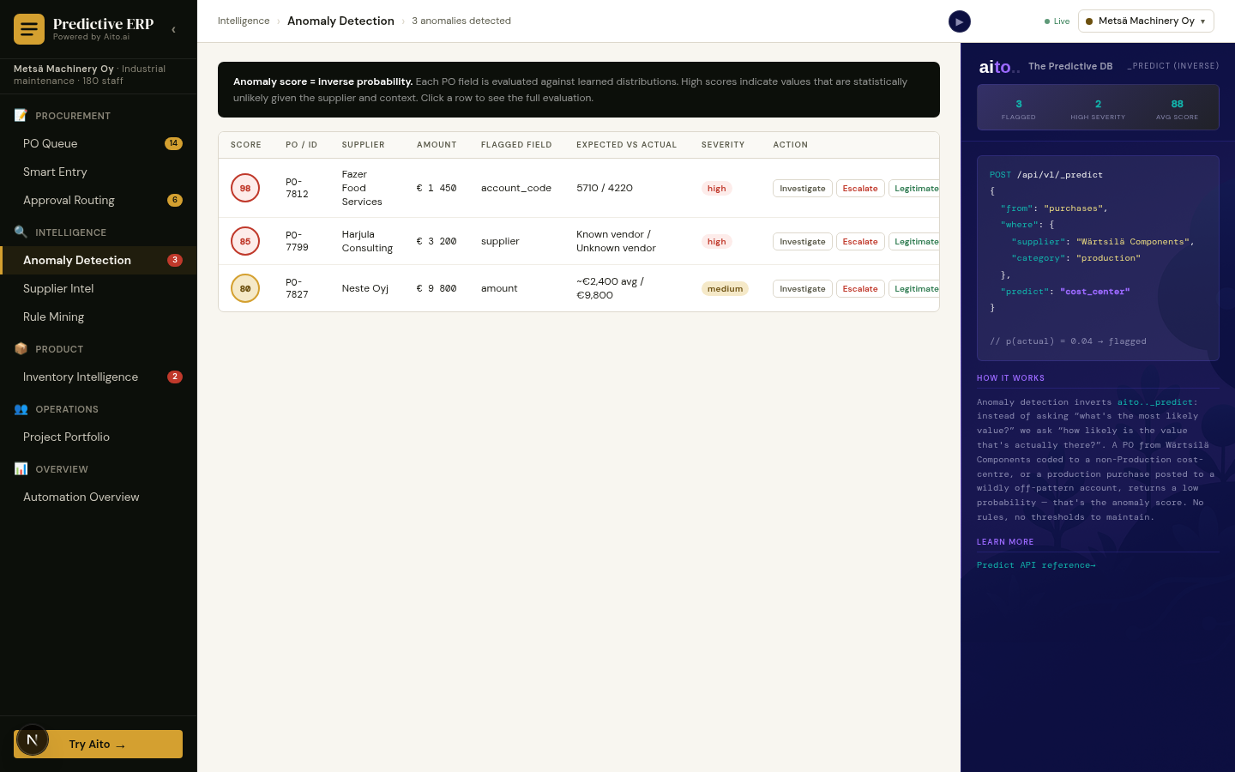Click the score circle 80 for PO-7827
This screenshot has height=772, width=1235.
pyautogui.click(x=245, y=288)
